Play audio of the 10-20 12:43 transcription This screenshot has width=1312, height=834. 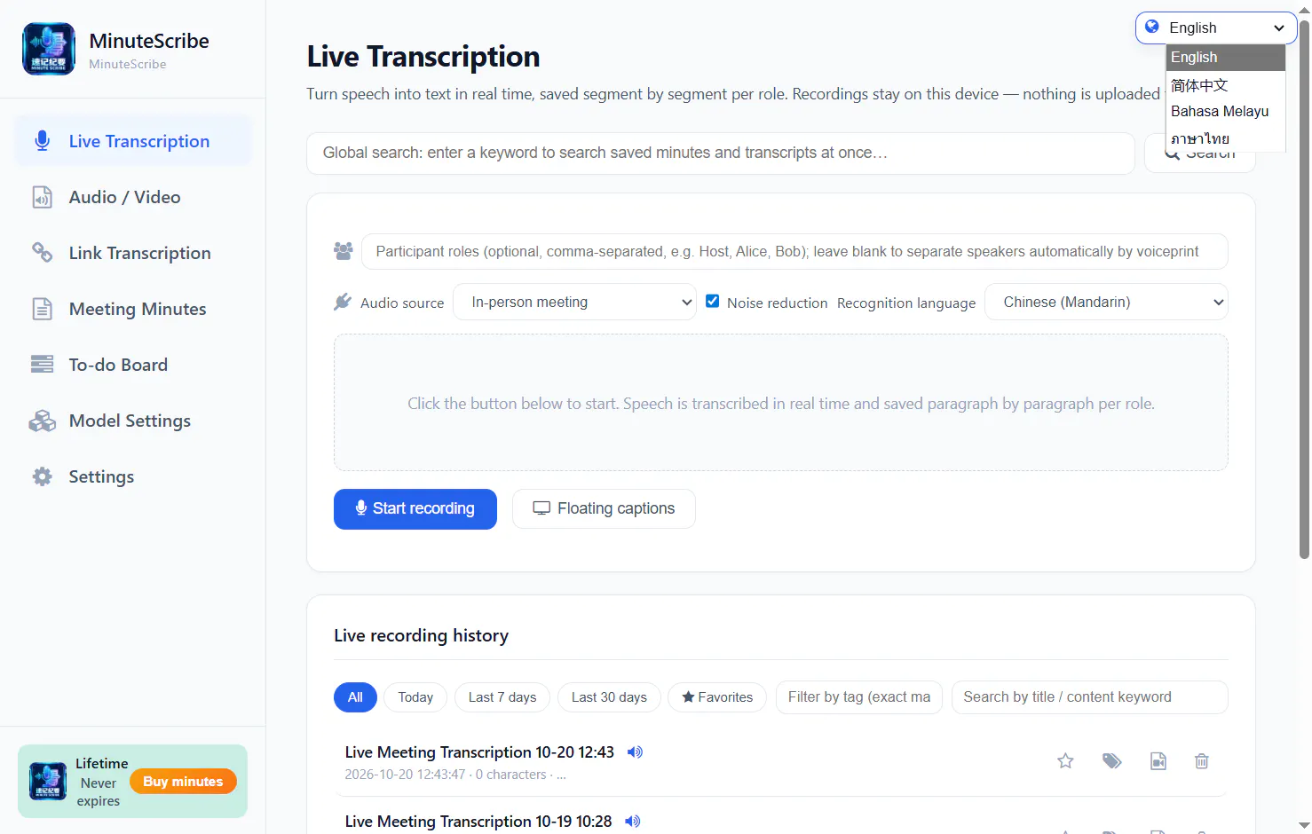[635, 752]
